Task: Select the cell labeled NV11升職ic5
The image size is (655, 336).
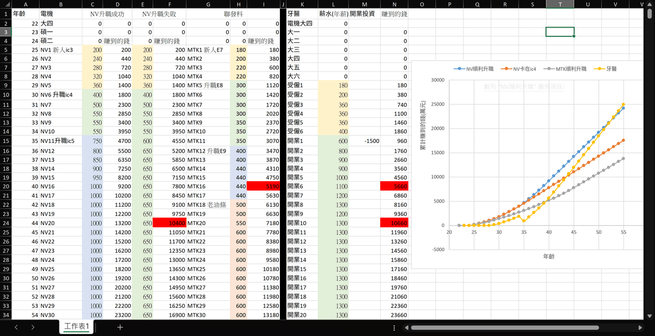Action: pyautogui.click(x=61, y=140)
